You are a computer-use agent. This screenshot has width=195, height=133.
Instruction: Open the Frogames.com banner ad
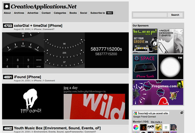coord(158,93)
